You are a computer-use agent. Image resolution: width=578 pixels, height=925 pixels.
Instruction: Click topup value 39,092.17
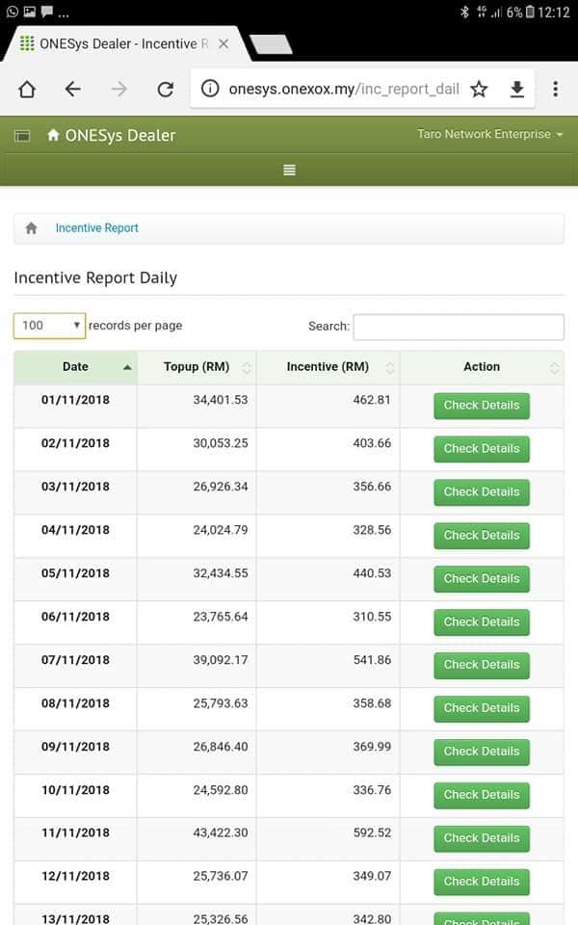[x=221, y=660]
